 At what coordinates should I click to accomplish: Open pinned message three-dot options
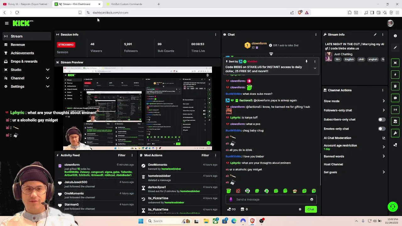315,62
